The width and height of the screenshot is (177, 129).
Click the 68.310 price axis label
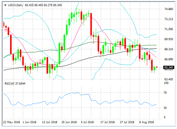pos(168,49)
